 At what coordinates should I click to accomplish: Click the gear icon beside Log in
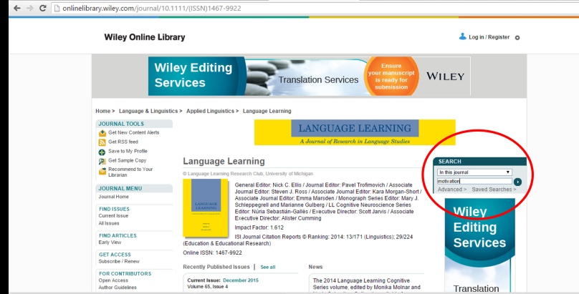[517, 37]
